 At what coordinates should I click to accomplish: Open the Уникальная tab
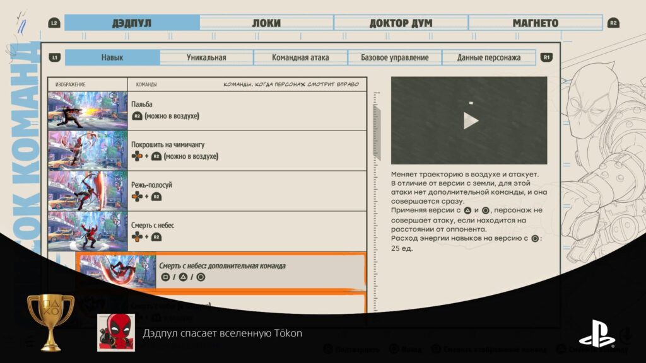(x=206, y=57)
